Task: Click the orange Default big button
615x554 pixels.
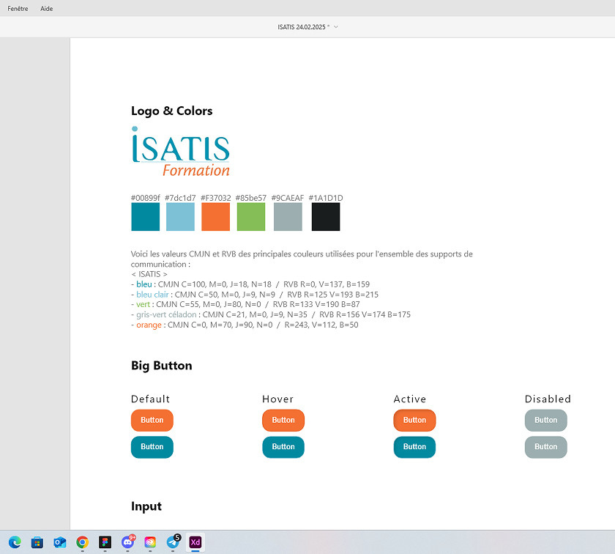Action: [x=152, y=421]
